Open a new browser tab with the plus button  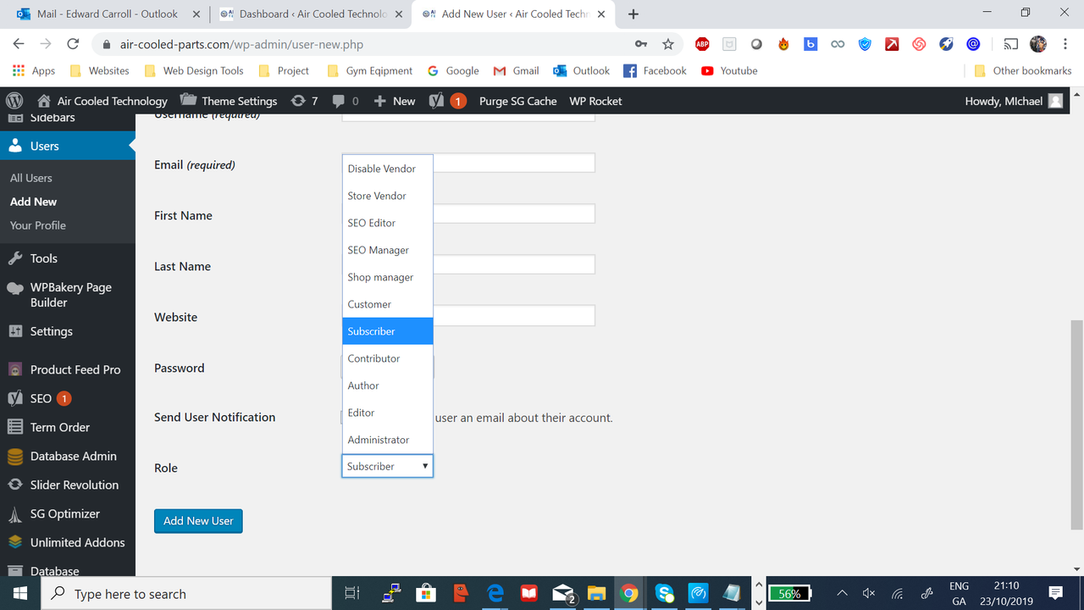point(633,14)
